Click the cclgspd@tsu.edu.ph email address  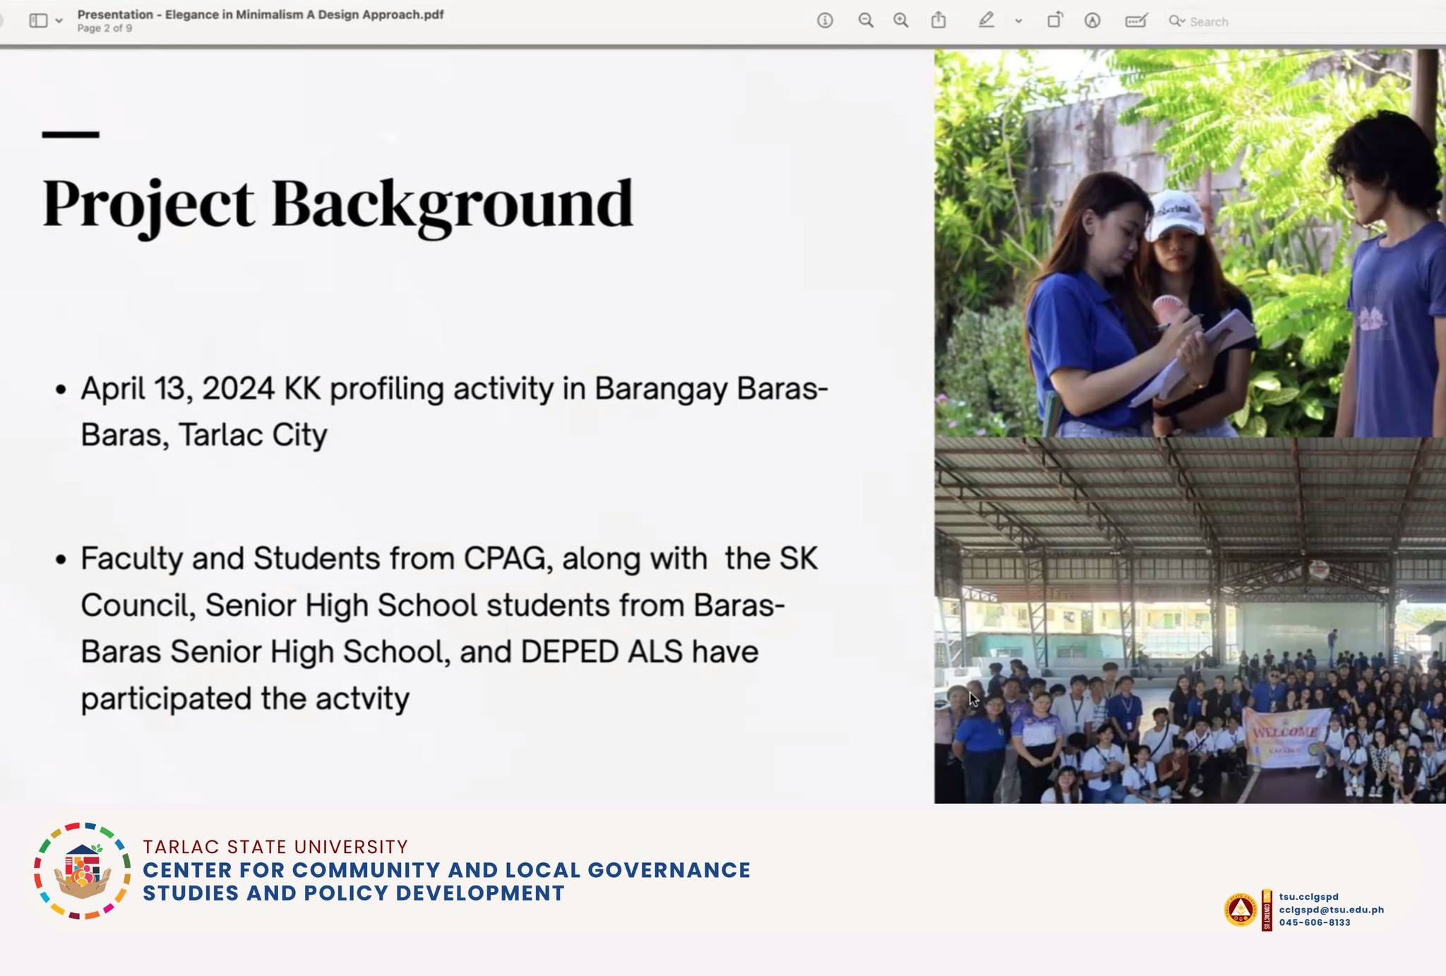[1331, 910]
